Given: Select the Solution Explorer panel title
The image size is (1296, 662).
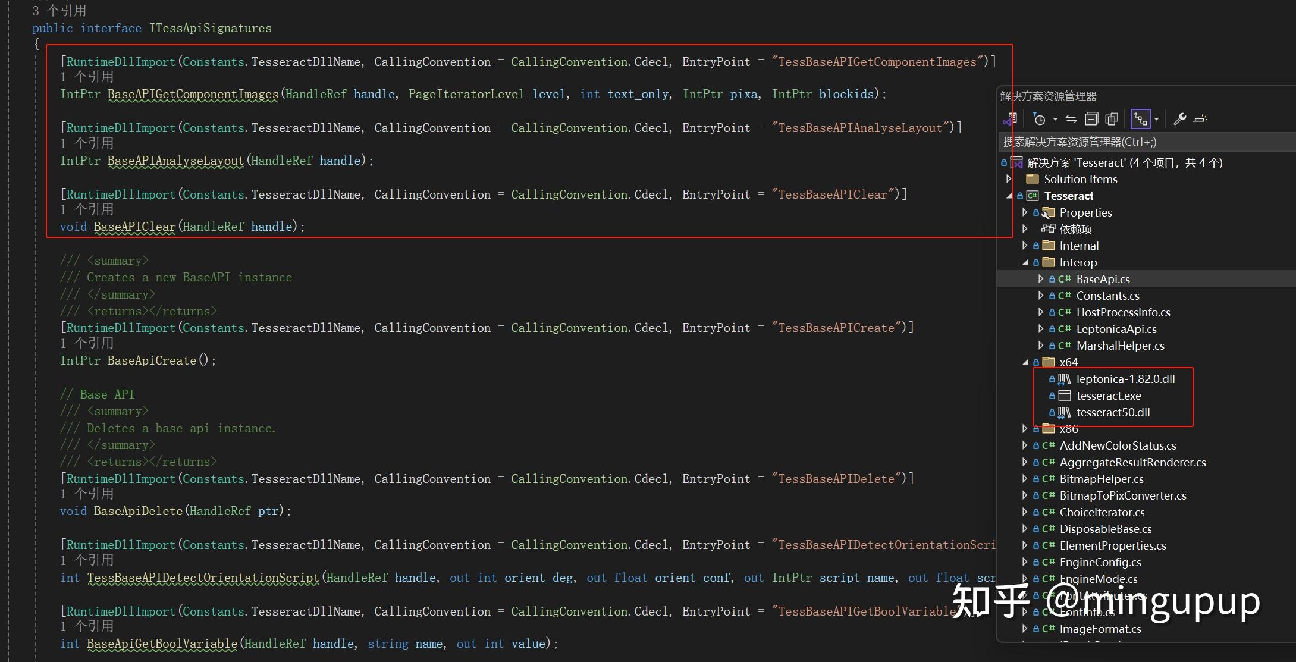Looking at the screenshot, I should 1049,96.
